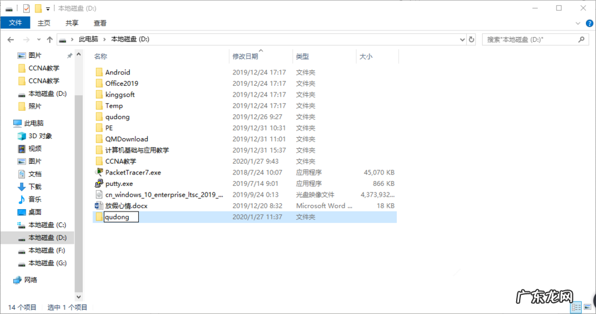Open the recent locations dropdown arrow
Screen dimensions: 596x314
[x=39, y=39]
